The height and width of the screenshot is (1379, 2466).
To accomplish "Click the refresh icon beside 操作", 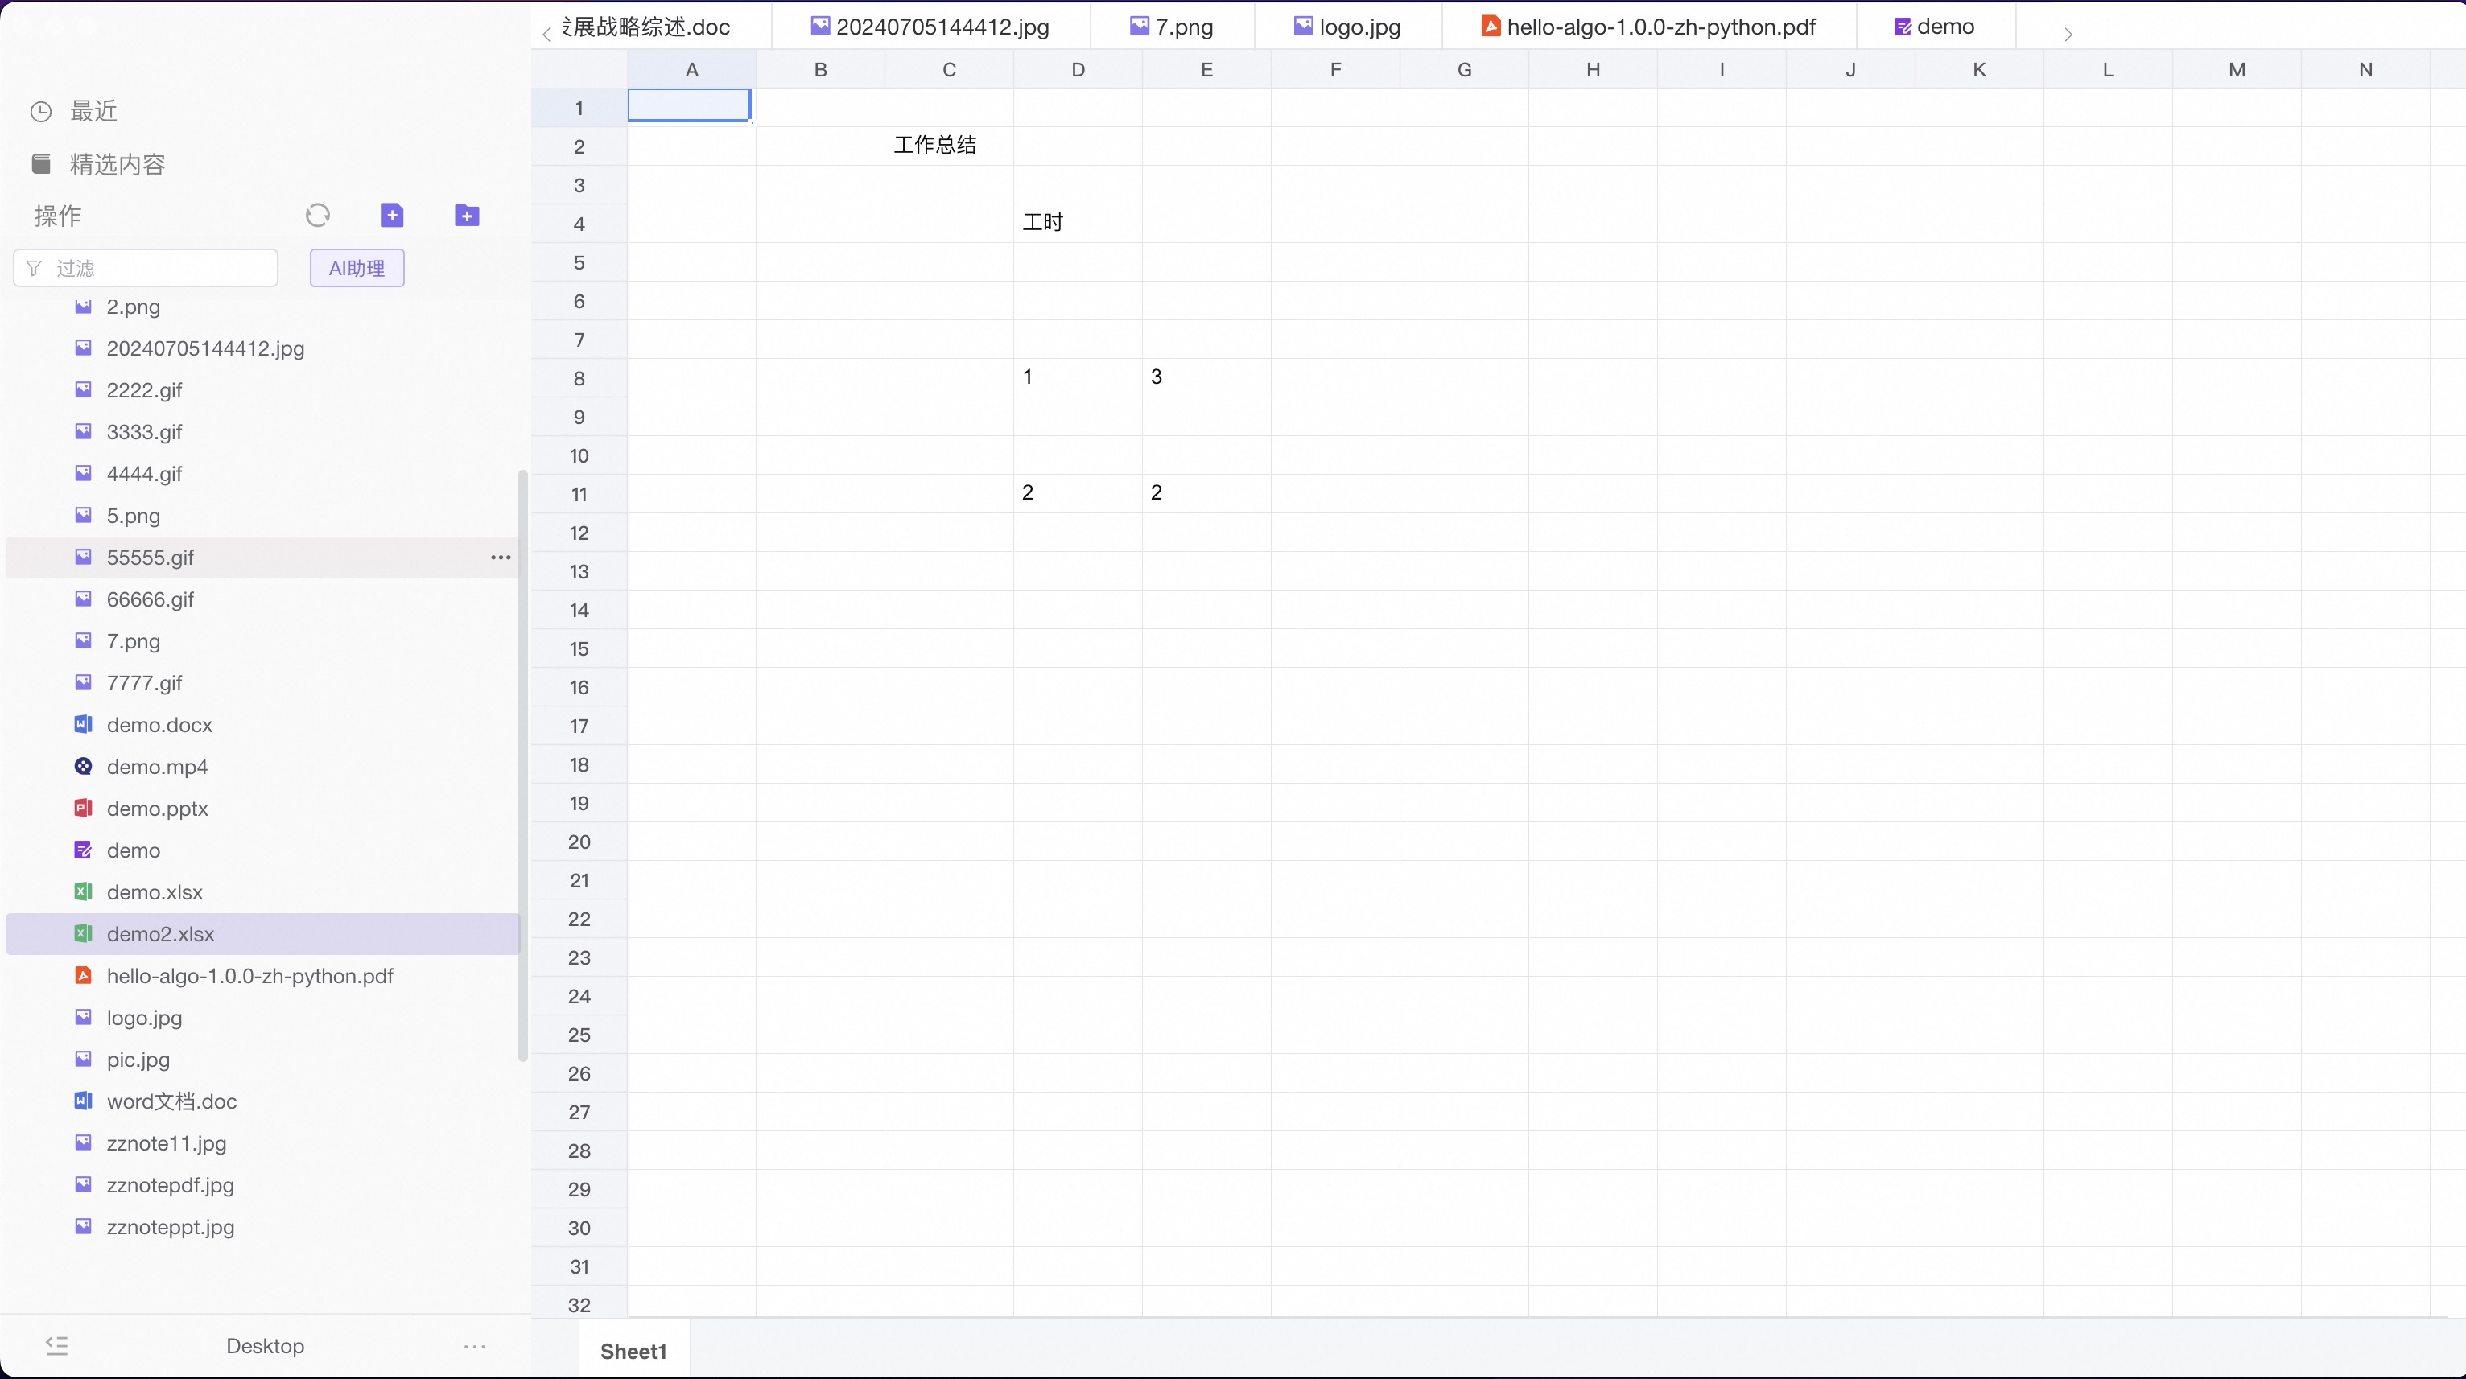I will 318,216.
